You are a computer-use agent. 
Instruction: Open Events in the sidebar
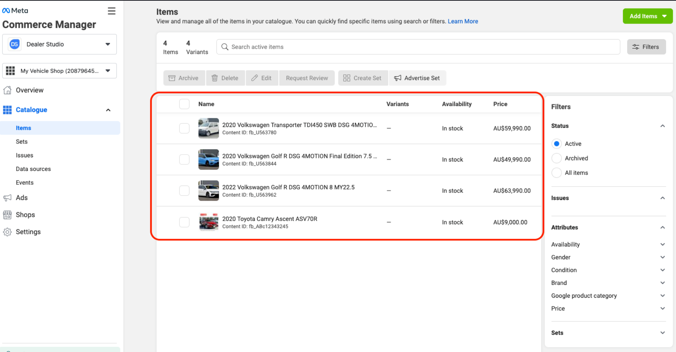click(x=25, y=183)
